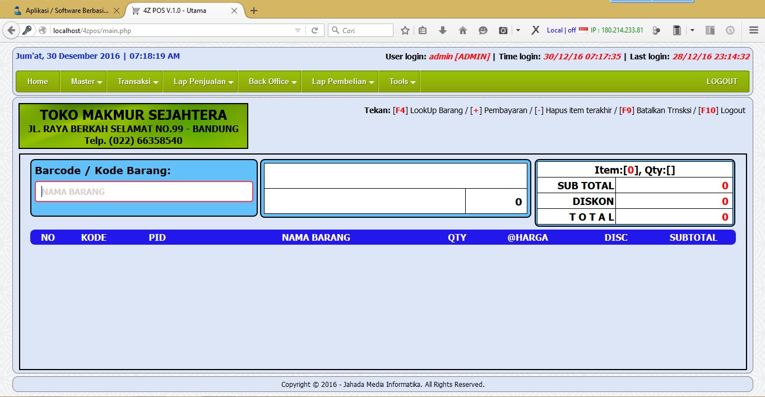Expand the Lap Pembelian dropdown menu
This screenshot has width=765, height=397.
point(340,82)
